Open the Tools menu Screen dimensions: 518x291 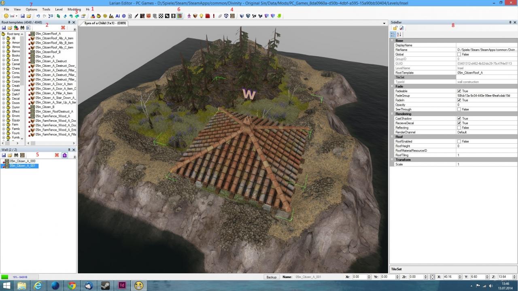(x=46, y=9)
